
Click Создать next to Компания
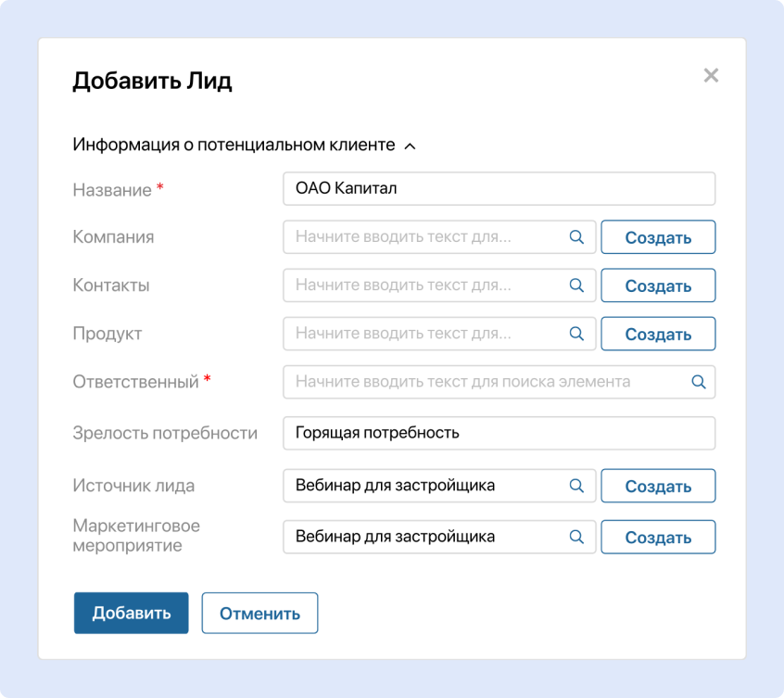click(x=658, y=237)
